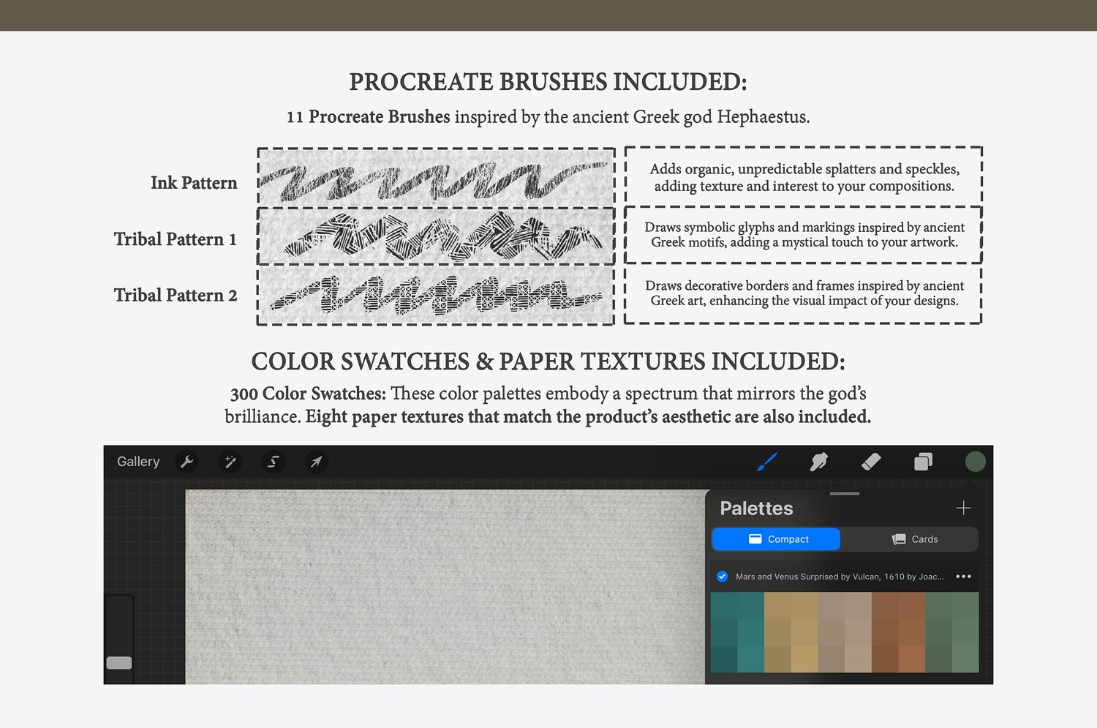1097x728 pixels.
Task: Click the "Draws decorative borders and frames" description
Action: 804,293
